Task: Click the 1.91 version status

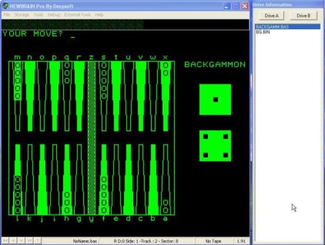Action: pyautogui.click(x=241, y=241)
